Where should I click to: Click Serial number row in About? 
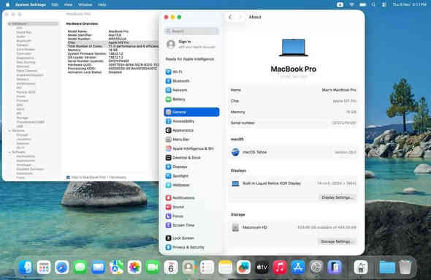pyautogui.click(x=293, y=123)
